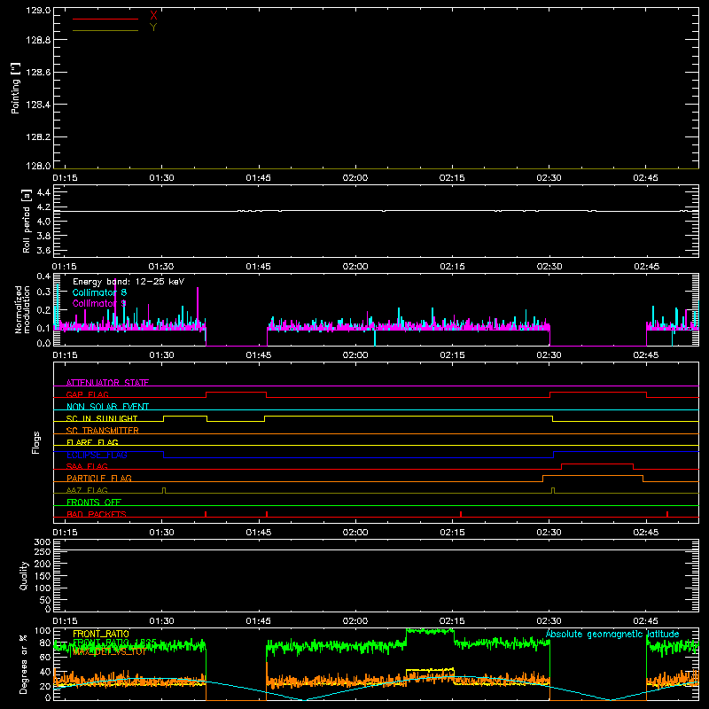The width and height of the screenshot is (709, 709).
Task: Click 02:00 time label under Pointing plot
Action: tap(355, 178)
